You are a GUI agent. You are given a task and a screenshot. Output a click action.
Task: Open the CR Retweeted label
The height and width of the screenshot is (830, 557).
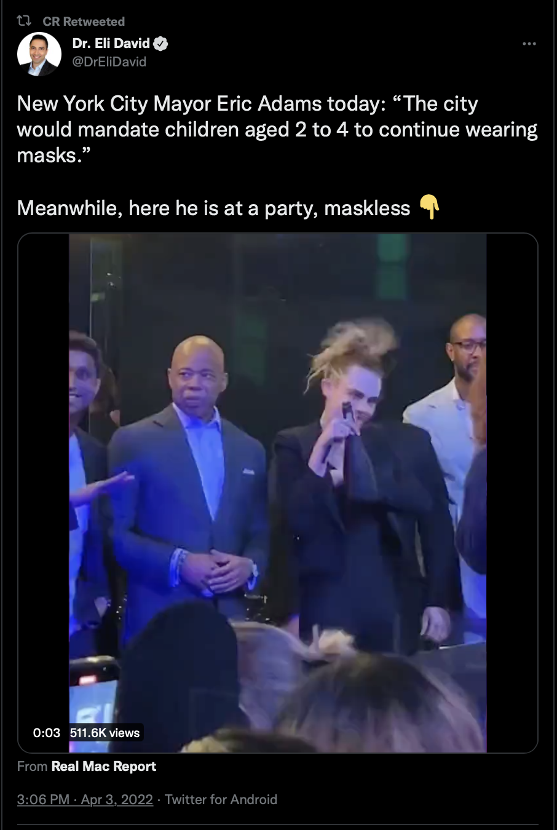pos(84,22)
